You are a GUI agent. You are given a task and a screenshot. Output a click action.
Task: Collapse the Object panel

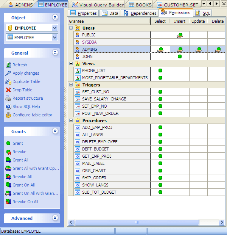tap(55, 17)
